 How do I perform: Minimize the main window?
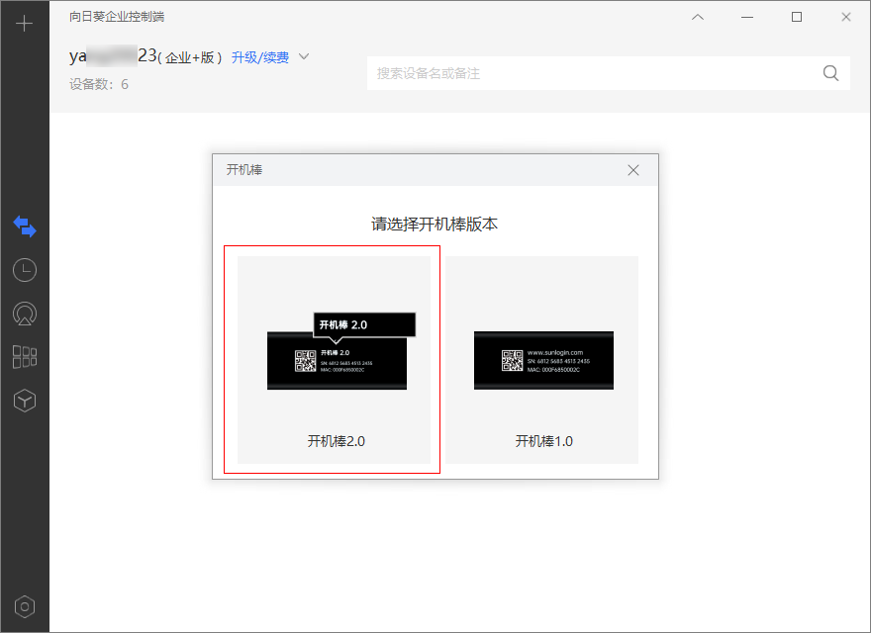coord(747,17)
